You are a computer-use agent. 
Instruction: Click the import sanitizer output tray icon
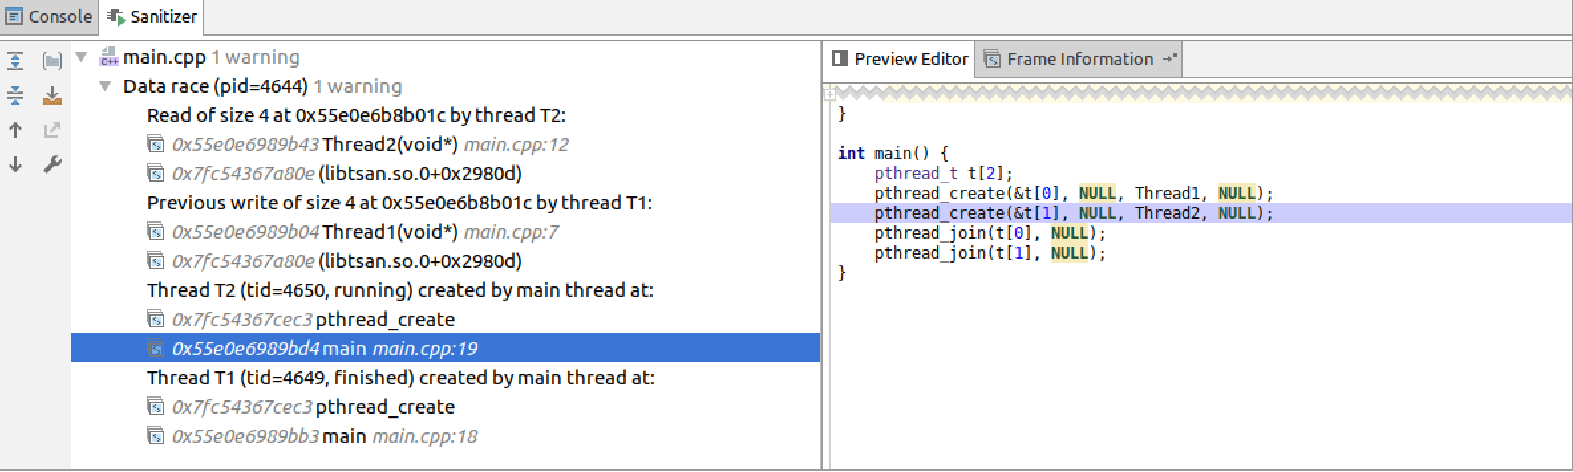(x=52, y=95)
